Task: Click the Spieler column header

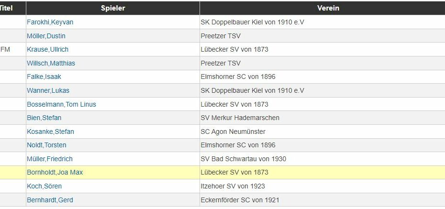Action: 113,8
